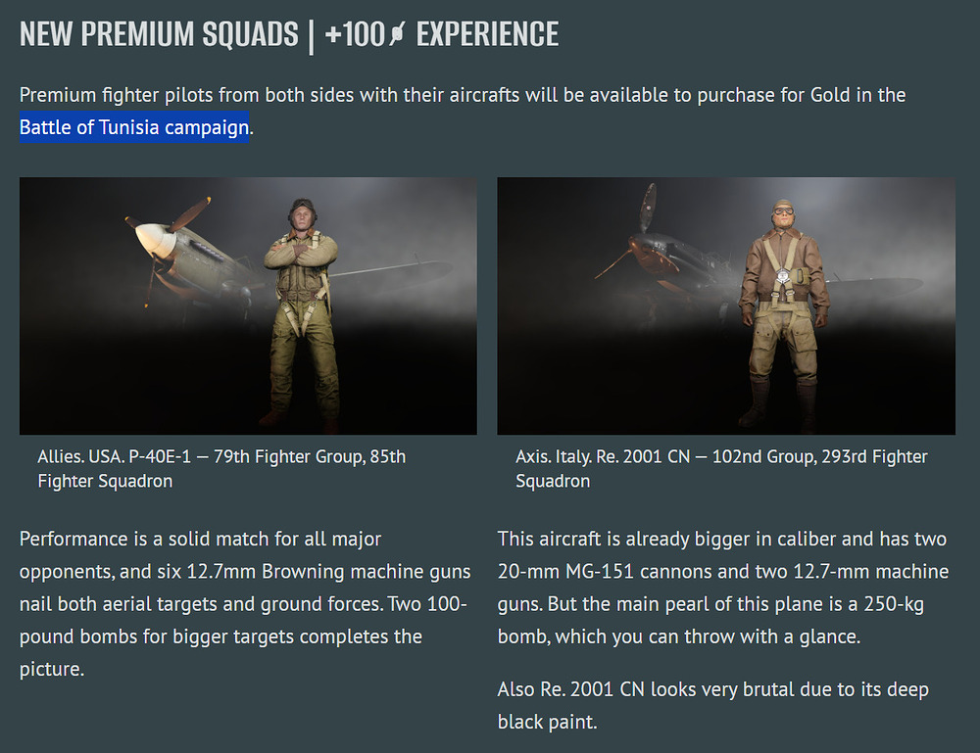This screenshot has width=980, height=753.
Task: Open the Battle of Tunisia campaign link
Action: tap(134, 128)
